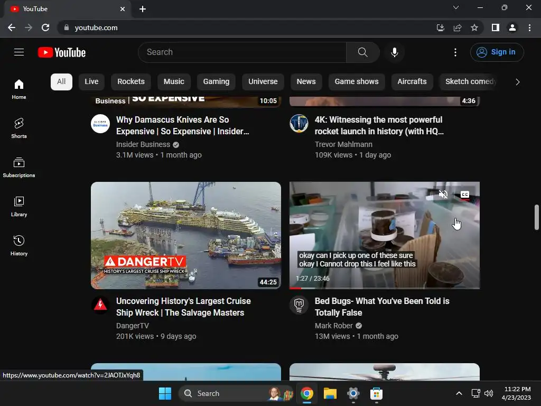Screen dimensions: 541x406
Task: Select the All filter chip
Action: click(61, 82)
